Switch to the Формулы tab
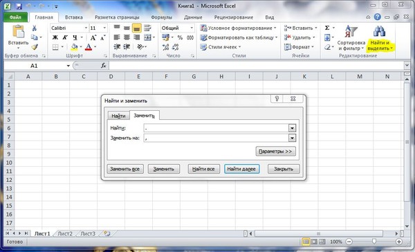The image size is (415, 252). [161, 17]
